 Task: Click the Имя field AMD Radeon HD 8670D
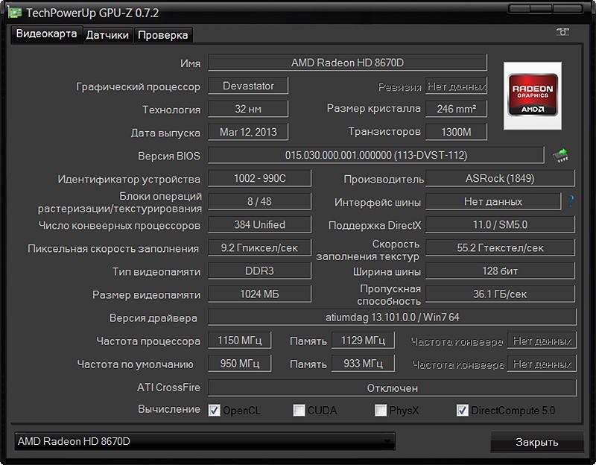(x=347, y=63)
